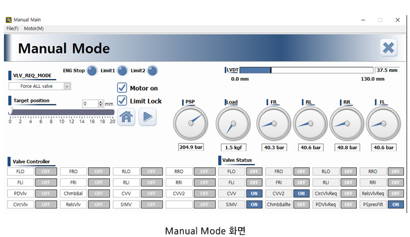The height and width of the screenshot is (237, 410).
Task: Toggle CVV2 valve in Valve Controller
Action: coord(204,193)
